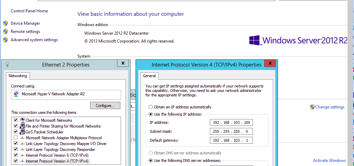Click the File and Printer Sharing icon
Screen dimensions: 354x166
point(22,126)
